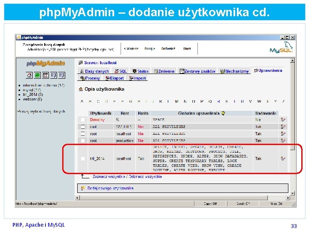
Task: Open the Eksport tab
Action: click(x=115, y=78)
